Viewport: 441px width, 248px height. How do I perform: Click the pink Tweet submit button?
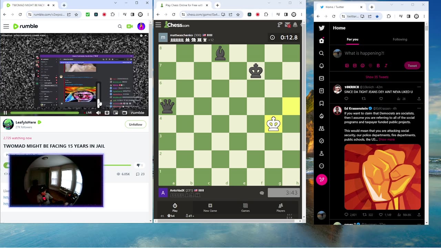coord(412,65)
